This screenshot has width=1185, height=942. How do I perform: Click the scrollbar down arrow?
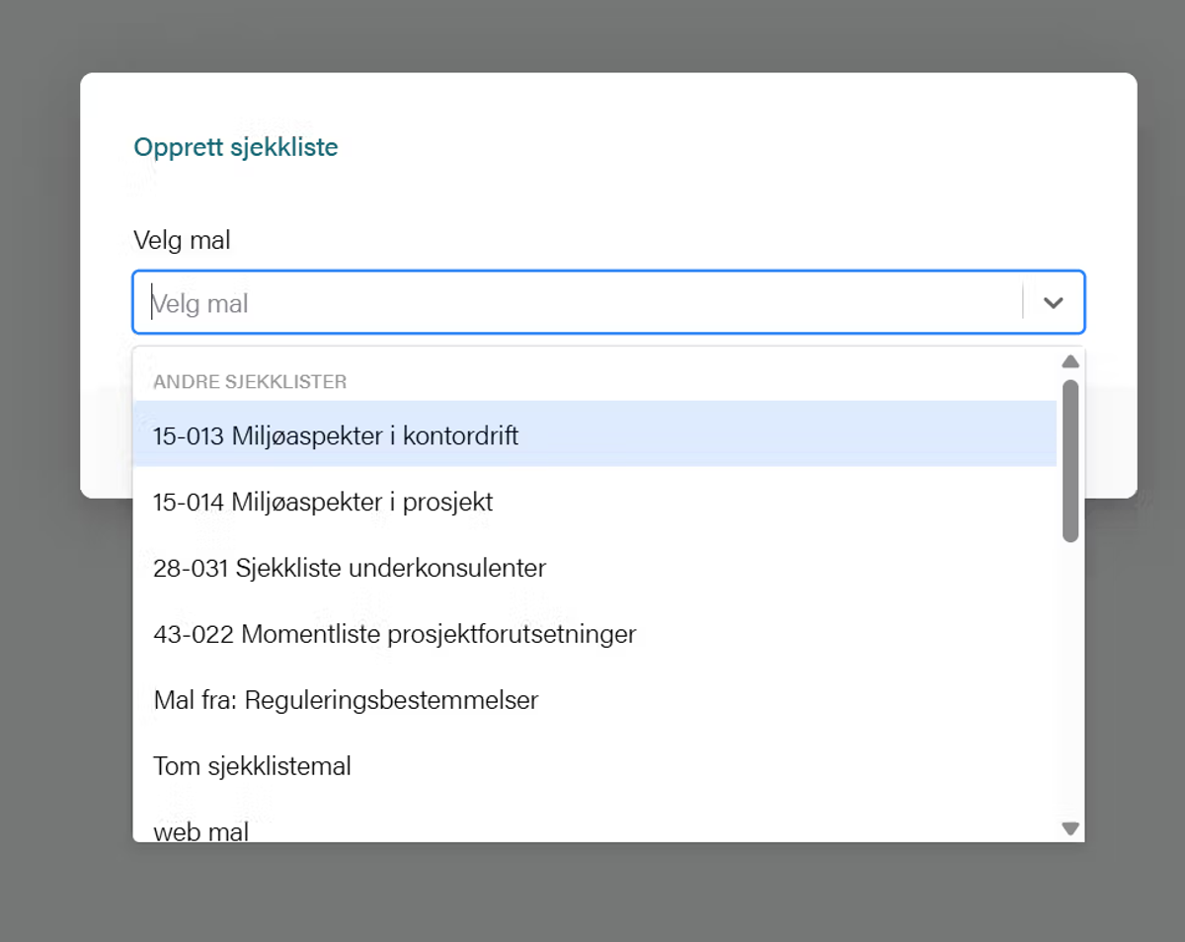(x=1069, y=828)
